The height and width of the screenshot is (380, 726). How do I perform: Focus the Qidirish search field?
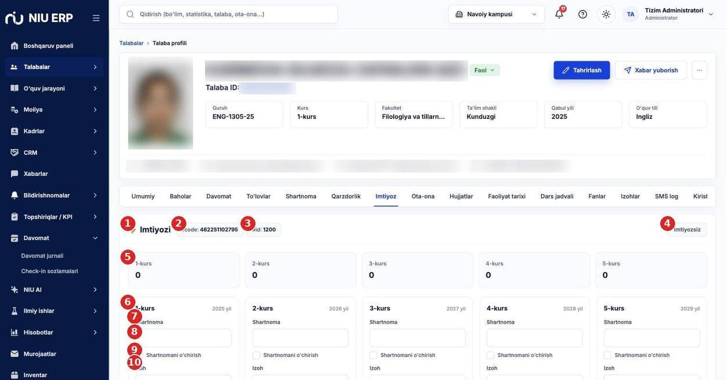click(x=228, y=14)
